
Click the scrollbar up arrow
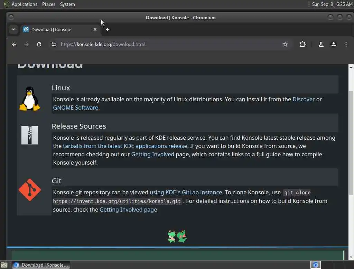[351, 67]
